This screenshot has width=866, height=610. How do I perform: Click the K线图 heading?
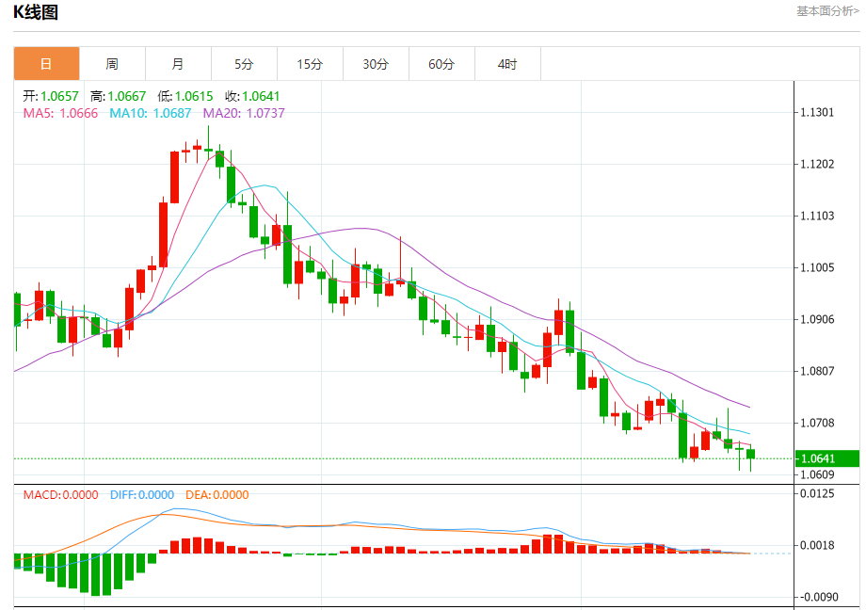pyautogui.click(x=36, y=12)
